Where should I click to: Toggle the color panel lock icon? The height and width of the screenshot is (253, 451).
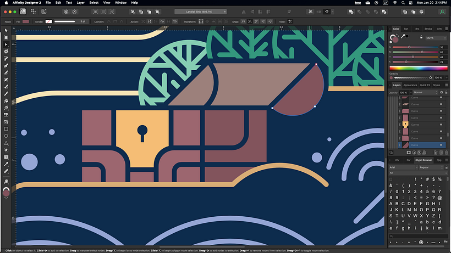coord(421,37)
